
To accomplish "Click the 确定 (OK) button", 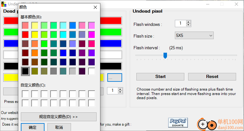I will click(33, 127).
